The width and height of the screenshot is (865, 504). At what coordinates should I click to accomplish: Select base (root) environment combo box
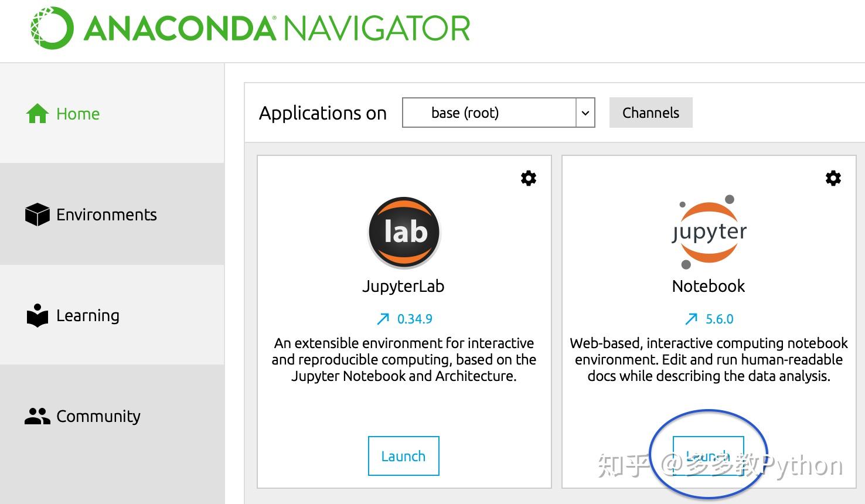tap(499, 113)
